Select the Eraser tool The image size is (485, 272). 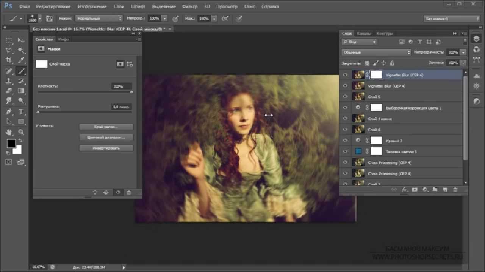9,91
